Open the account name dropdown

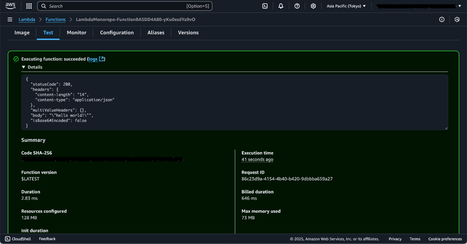pos(419,6)
